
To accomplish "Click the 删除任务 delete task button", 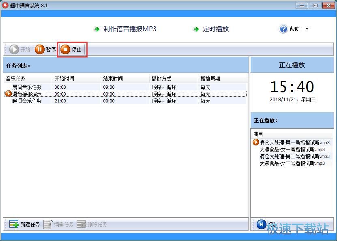I will coord(92,224).
